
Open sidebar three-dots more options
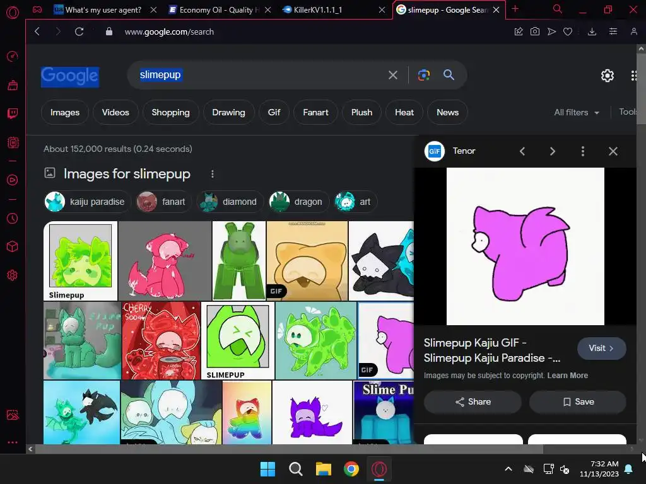point(13,442)
